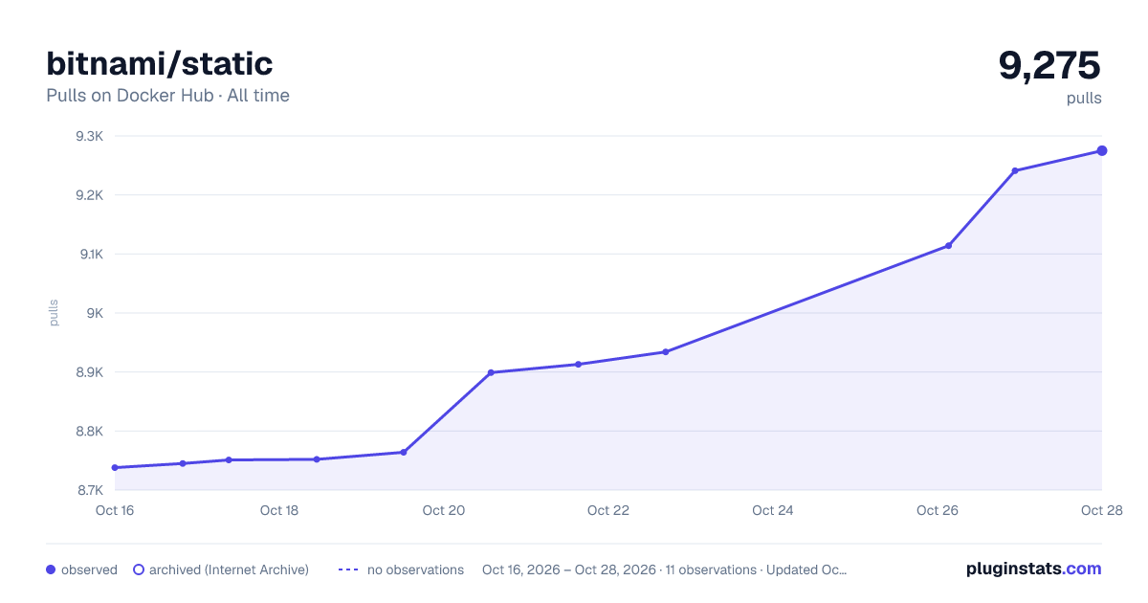This screenshot has height=603, width=1148.
Task: Click the 9.3K y-axis label
Action: 90,136
